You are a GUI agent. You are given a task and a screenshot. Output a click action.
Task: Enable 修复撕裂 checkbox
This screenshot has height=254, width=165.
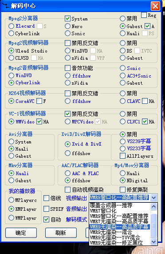[x=122, y=189]
